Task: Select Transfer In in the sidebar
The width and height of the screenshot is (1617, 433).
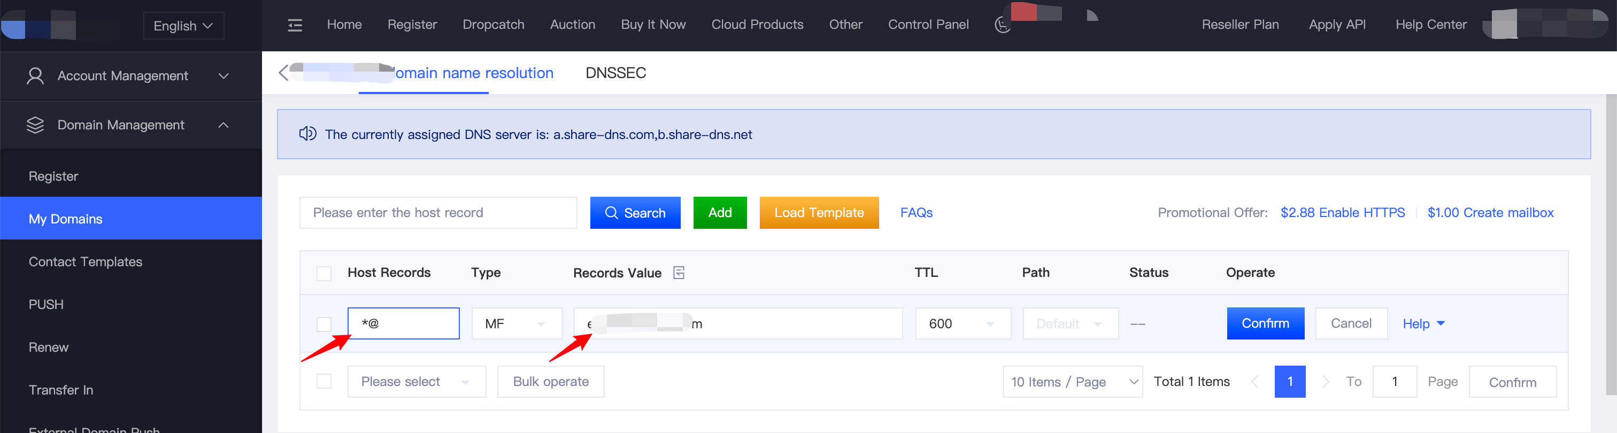Action: pyautogui.click(x=130, y=390)
